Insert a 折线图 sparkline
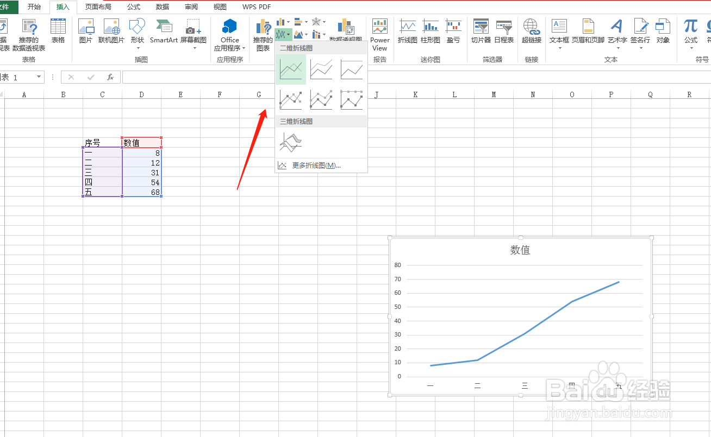 click(x=408, y=31)
